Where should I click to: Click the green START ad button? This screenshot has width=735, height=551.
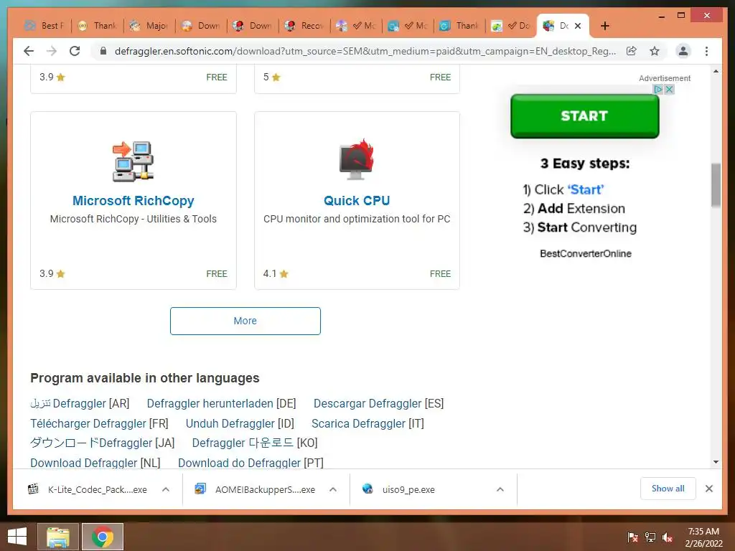(584, 116)
